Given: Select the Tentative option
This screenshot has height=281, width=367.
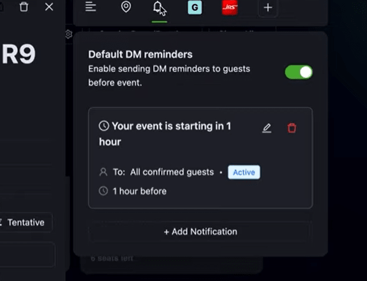Looking at the screenshot, I should tap(26, 223).
